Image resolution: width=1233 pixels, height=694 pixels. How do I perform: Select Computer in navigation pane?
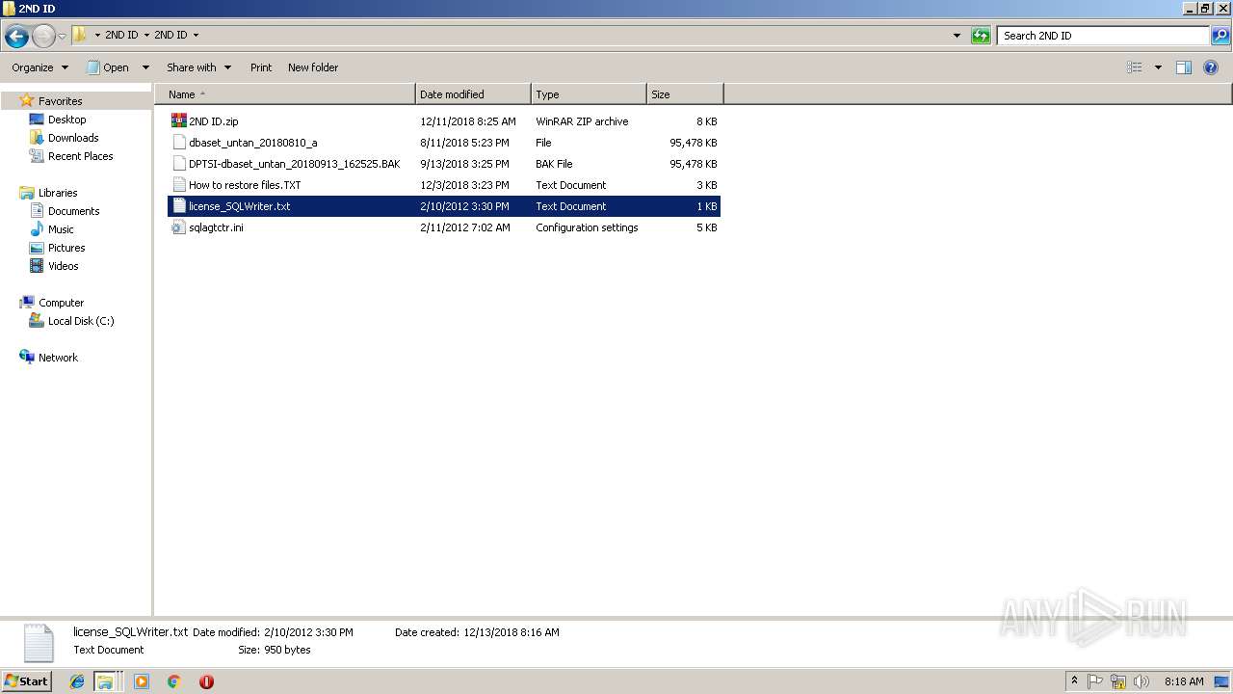(x=61, y=303)
